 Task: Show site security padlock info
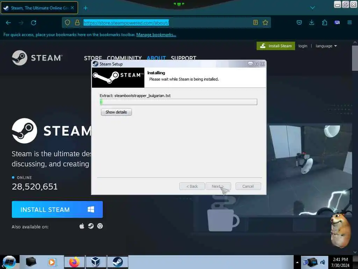(x=77, y=22)
